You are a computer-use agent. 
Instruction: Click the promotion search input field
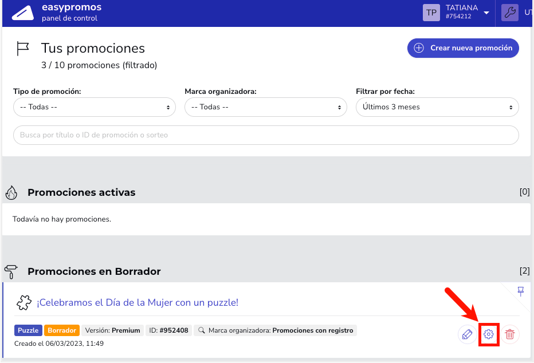point(266,135)
